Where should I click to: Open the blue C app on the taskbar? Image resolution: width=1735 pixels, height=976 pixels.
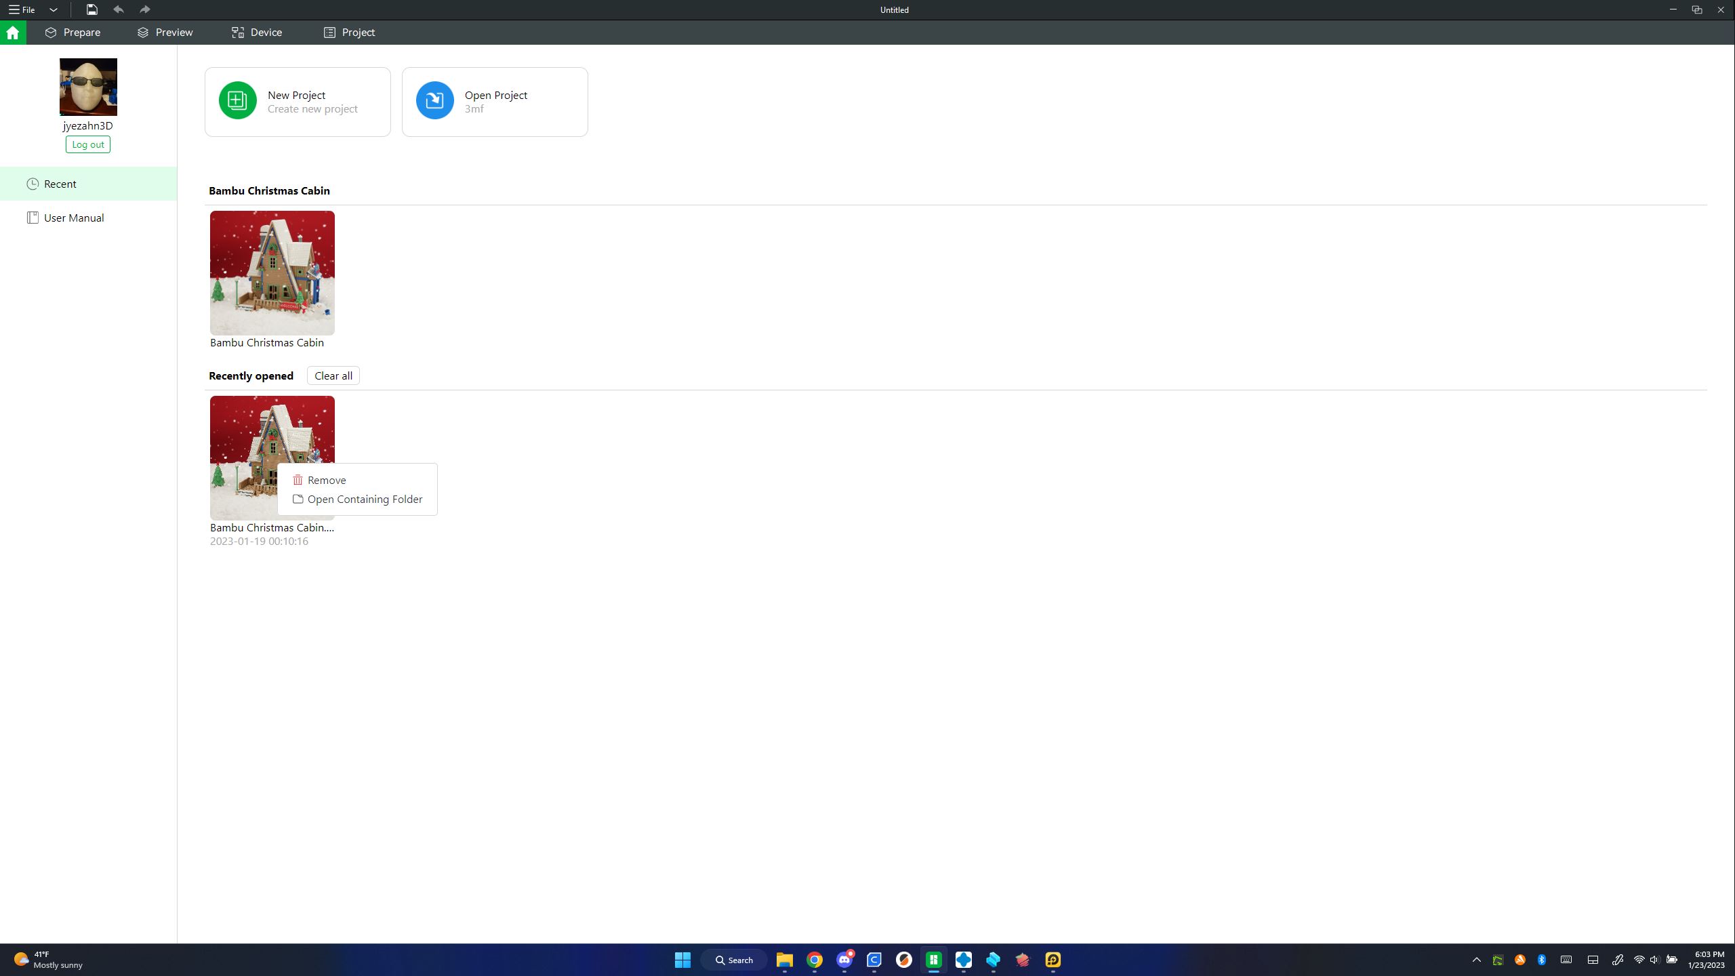pos(874,960)
